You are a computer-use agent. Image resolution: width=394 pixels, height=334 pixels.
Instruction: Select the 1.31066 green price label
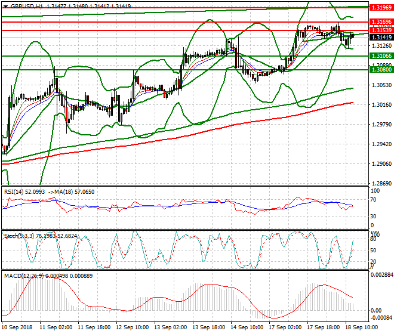click(x=381, y=55)
